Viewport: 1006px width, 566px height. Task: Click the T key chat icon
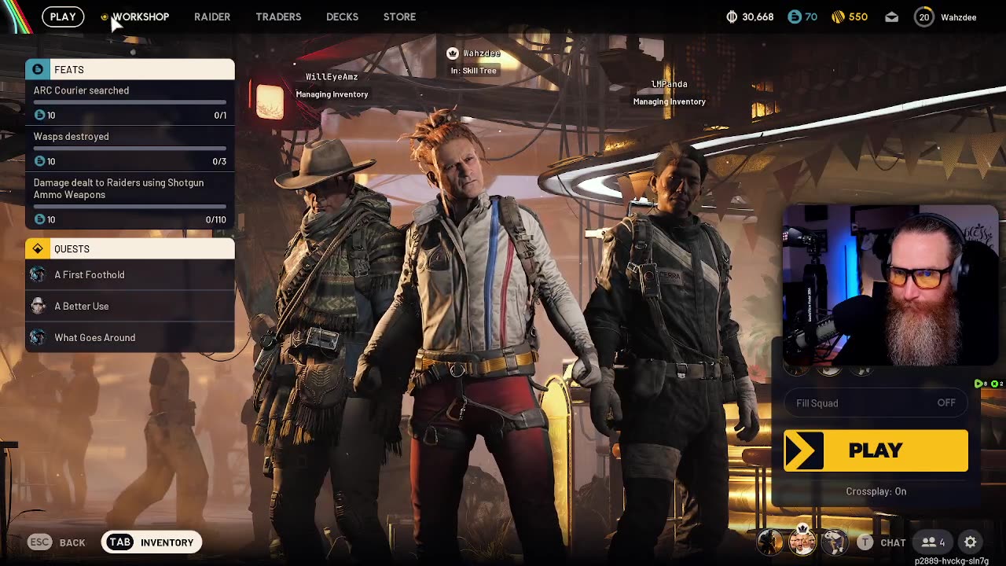(x=865, y=542)
